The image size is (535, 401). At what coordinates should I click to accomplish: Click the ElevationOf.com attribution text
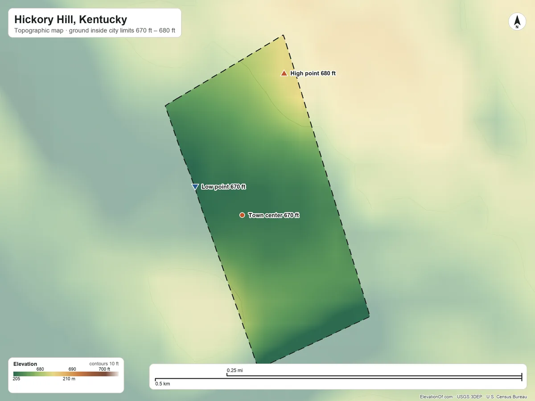point(436,397)
